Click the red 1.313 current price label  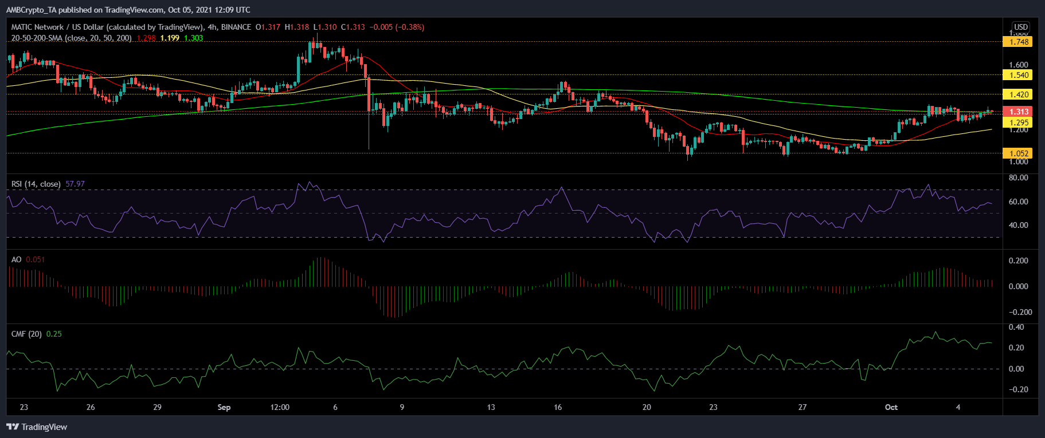click(1017, 112)
